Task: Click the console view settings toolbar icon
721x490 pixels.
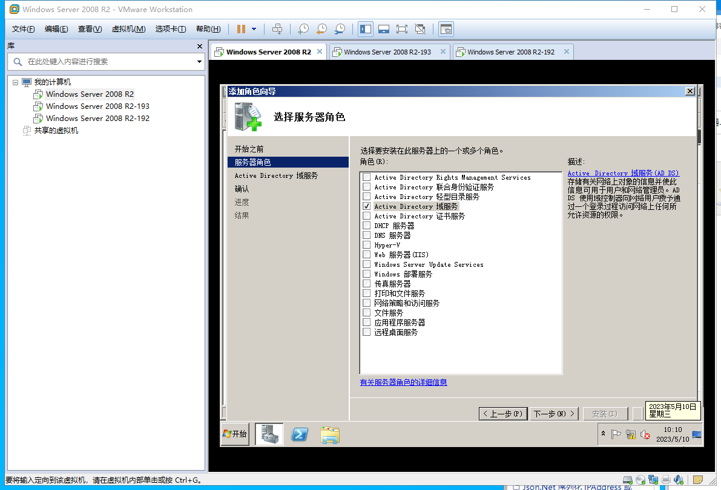Action: click(x=446, y=29)
